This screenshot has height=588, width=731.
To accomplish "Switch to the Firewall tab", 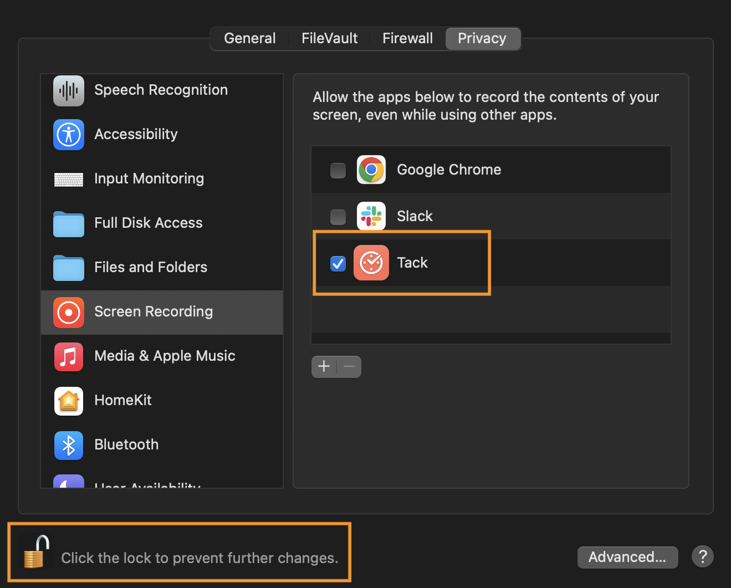I will click(408, 38).
